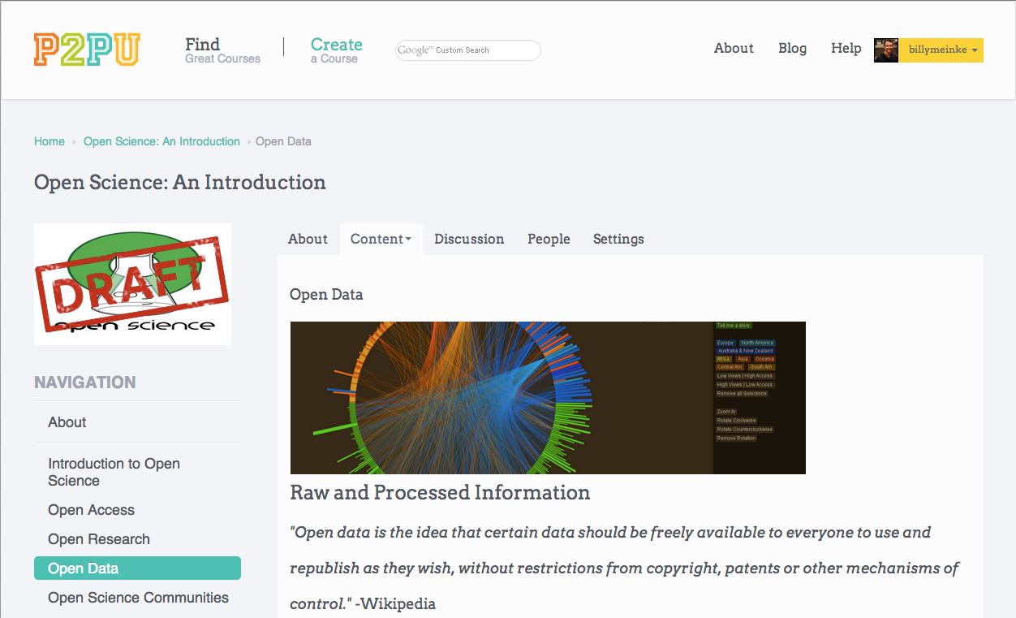The width and height of the screenshot is (1016, 618).
Task: Switch to the Discussion tab
Action: (469, 239)
